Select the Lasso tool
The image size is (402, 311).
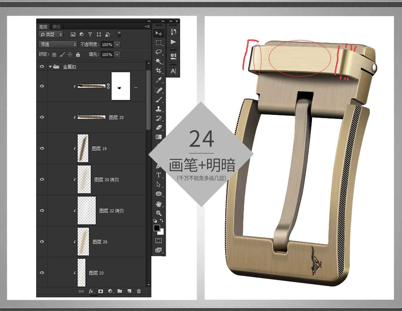pyautogui.click(x=159, y=52)
